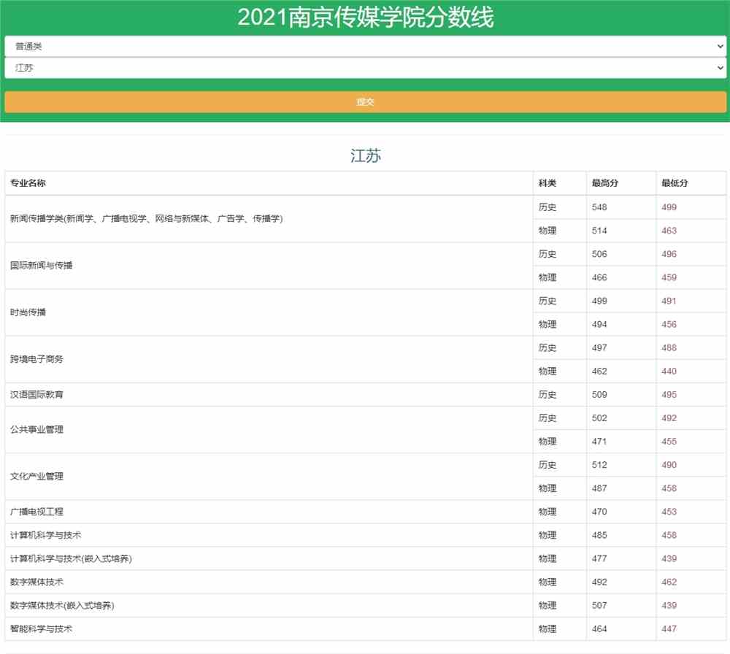Image resolution: width=730 pixels, height=654 pixels.
Task: Click lowest score 495 for 汉语国际教育
Action: [x=669, y=395]
